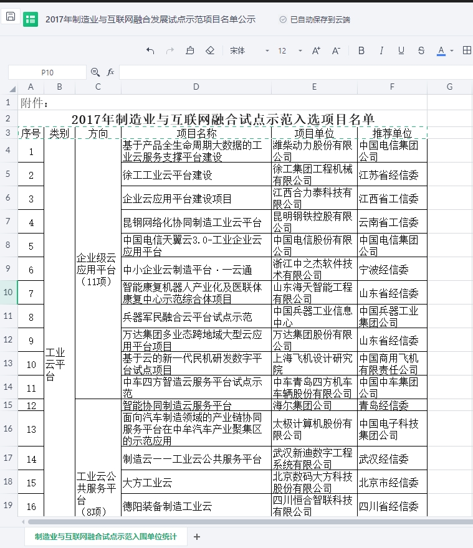473x548 pixels.
Task: Decrease font size with A- icon
Action: point(336,50)
